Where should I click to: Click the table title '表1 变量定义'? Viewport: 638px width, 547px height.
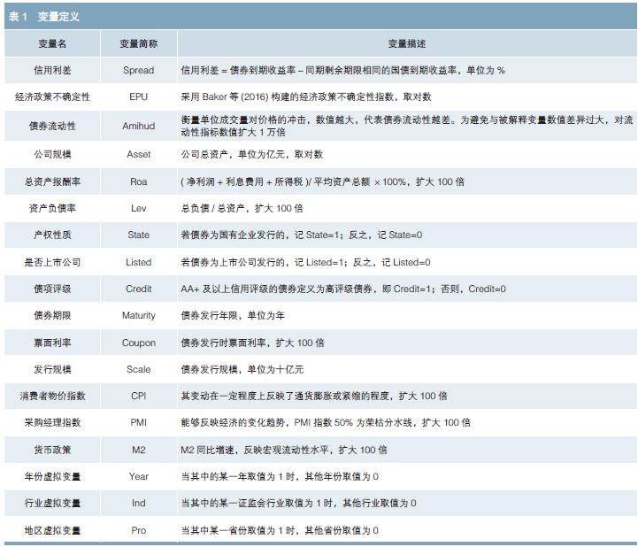coord(45,17)
